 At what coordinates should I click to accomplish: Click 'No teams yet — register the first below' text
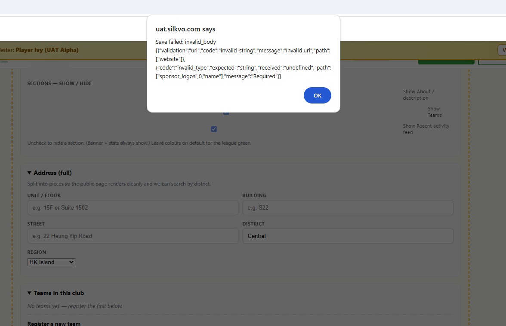point(75,306)
